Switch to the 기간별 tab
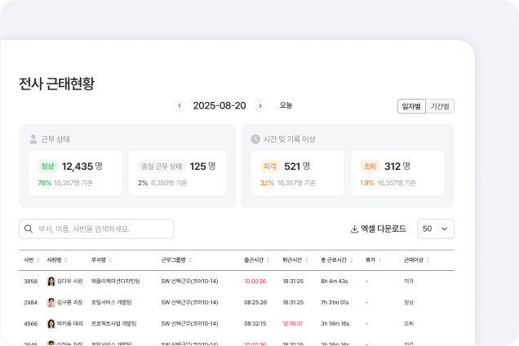This screenshot has width=519, height=346. pos(440,106)
